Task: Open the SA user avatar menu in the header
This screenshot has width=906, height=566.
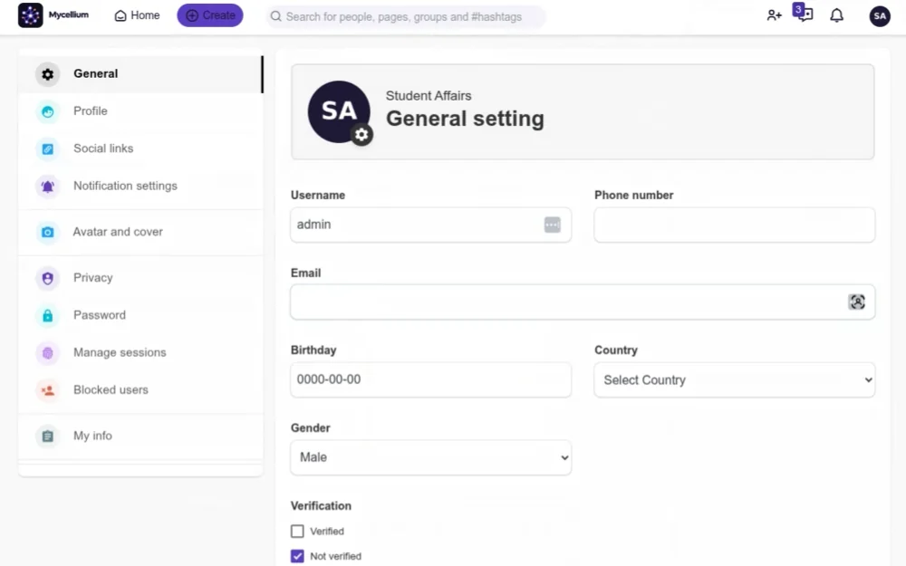Action: (x=880, y=16)
